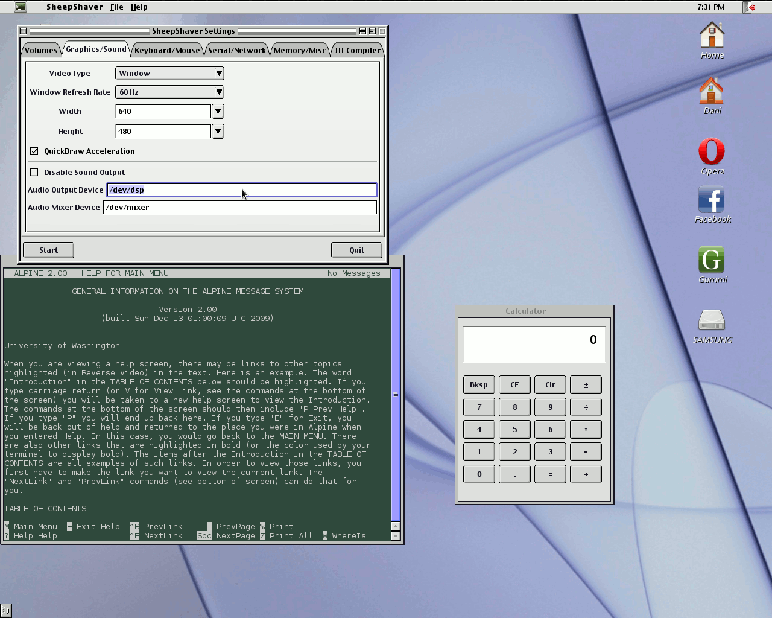Click the Quit button in SheepShaver Settings
Image resolution: width=772 pixels, height=618 pixels.
(357, 250)
